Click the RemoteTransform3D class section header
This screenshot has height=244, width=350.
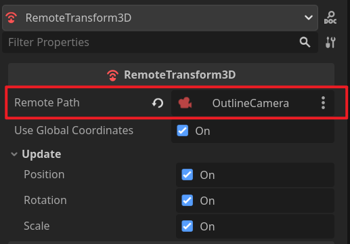click(171, 75)
